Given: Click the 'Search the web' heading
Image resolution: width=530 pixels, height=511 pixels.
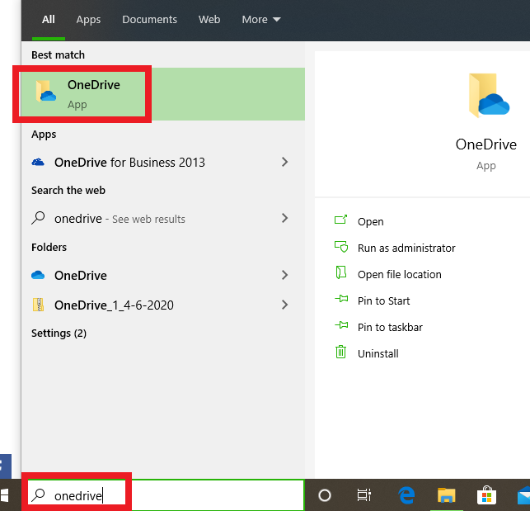Looking at the screenshot, I should (x=68, y=190).
